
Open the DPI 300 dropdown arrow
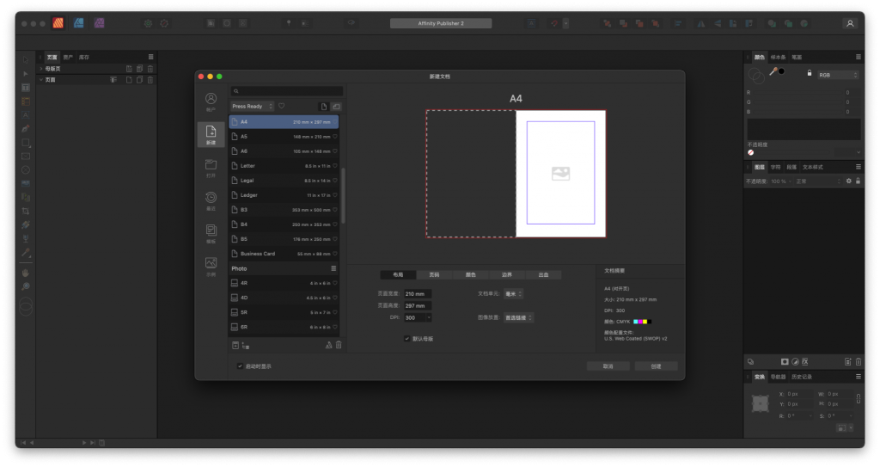pos(429,317)
